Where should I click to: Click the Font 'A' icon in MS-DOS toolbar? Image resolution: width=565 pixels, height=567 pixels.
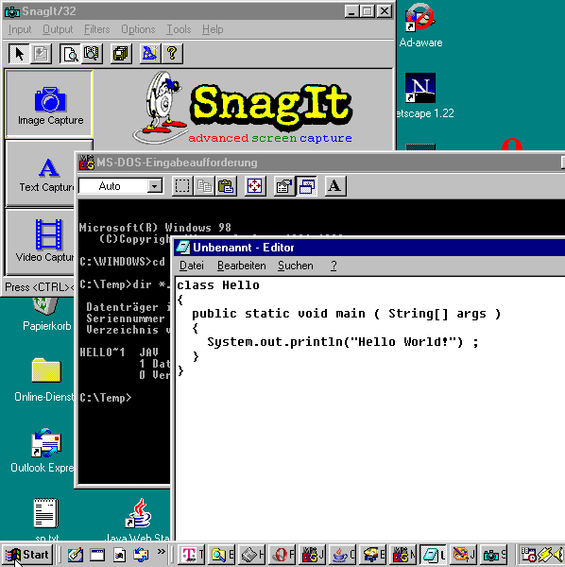[x=335, y=186]
